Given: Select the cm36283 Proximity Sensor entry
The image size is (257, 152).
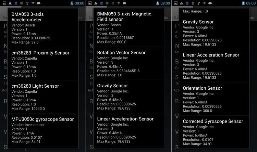Looking at the screenshot, I should point(43,64).
